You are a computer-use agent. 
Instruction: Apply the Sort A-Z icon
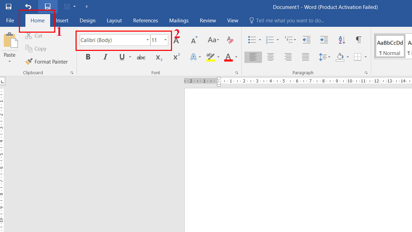click(x=342, y=40)
